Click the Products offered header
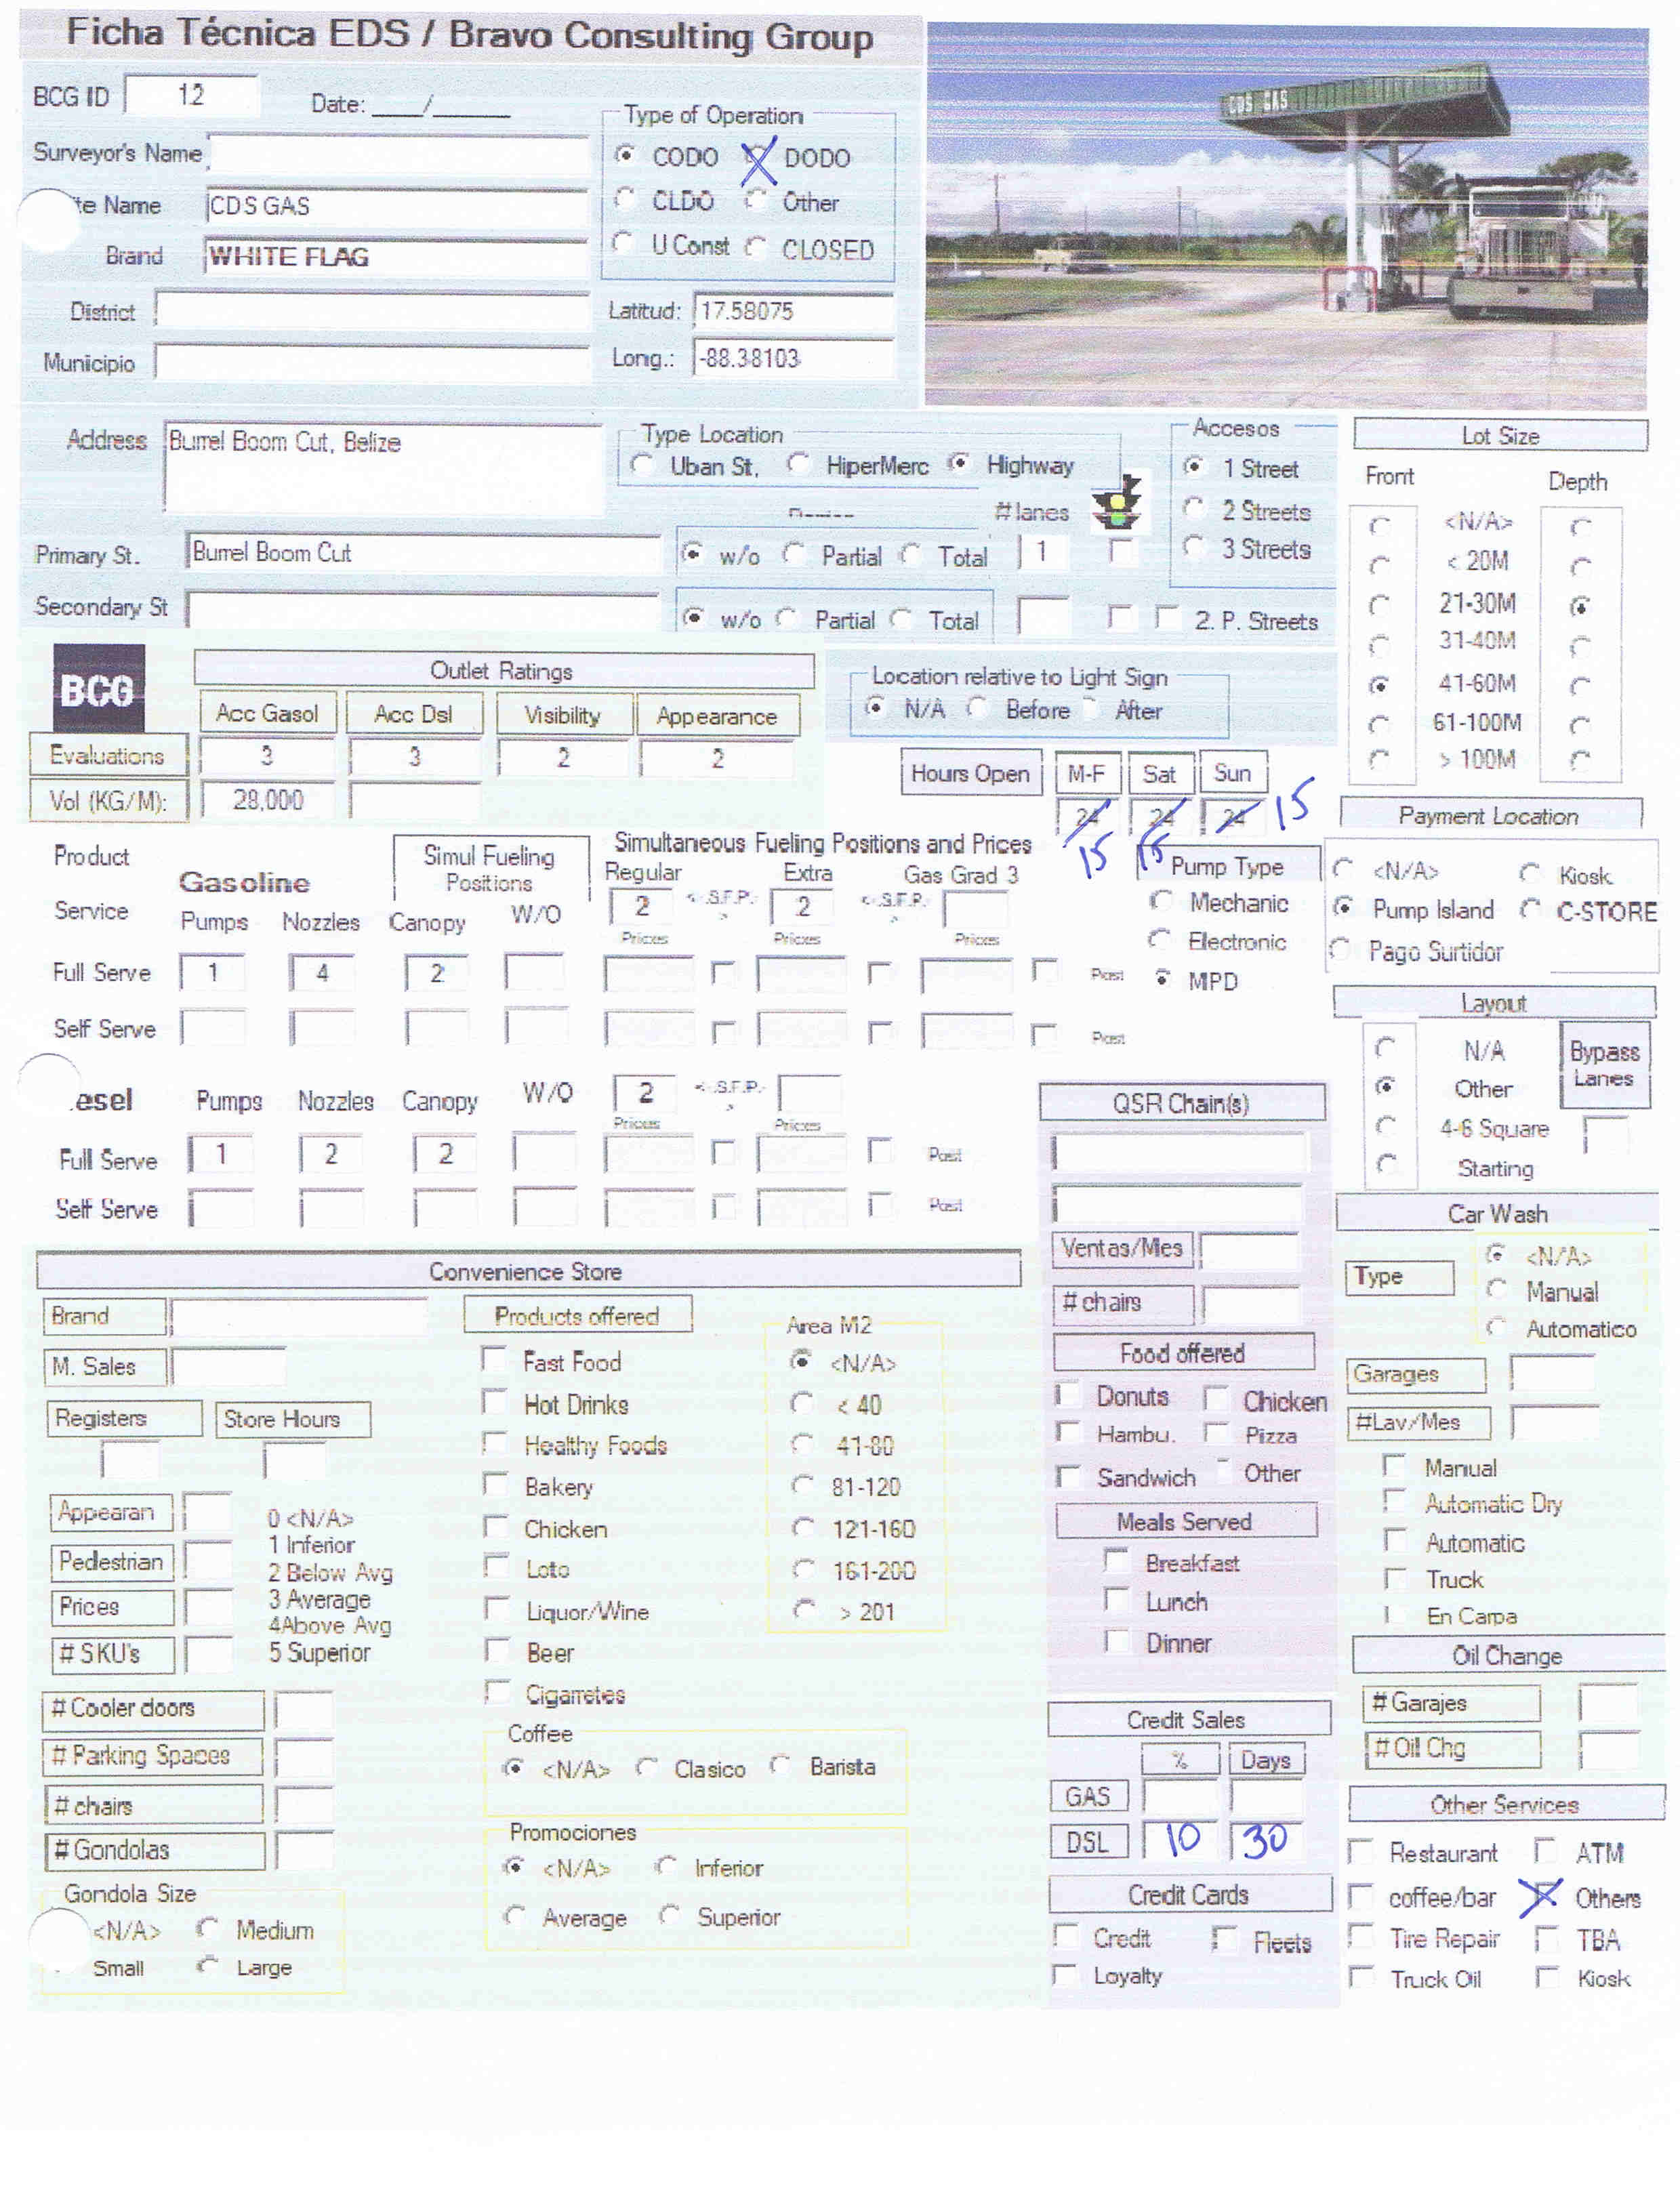 coord(577,1315)
